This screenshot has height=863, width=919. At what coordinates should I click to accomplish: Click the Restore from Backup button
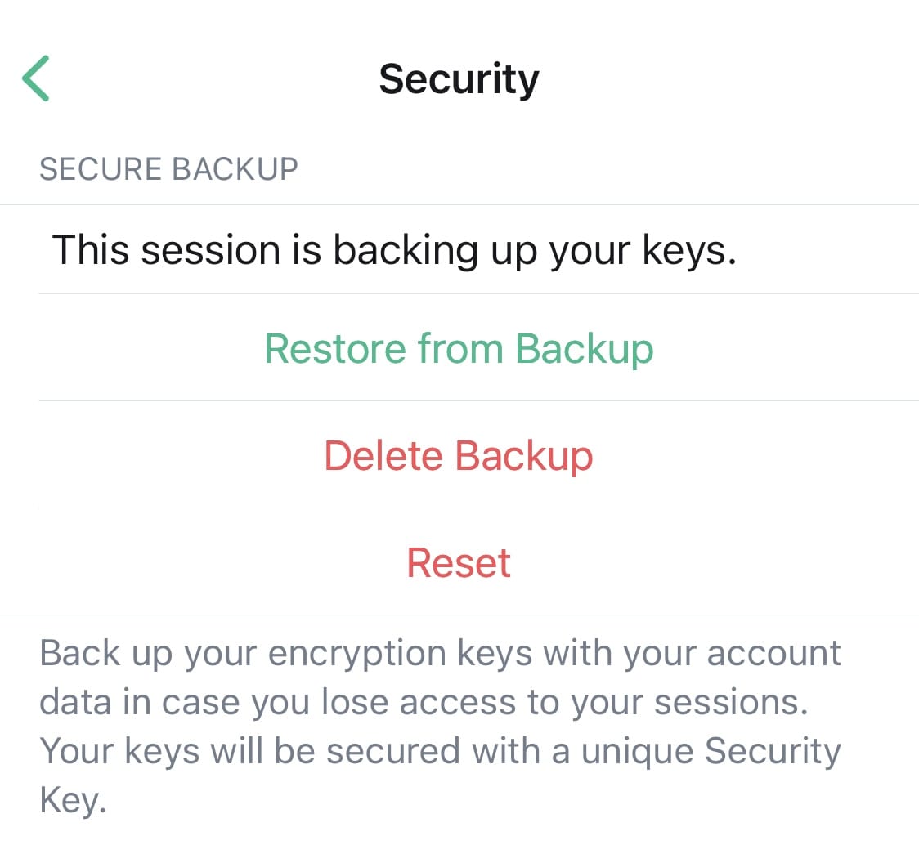tap(459, 348)
